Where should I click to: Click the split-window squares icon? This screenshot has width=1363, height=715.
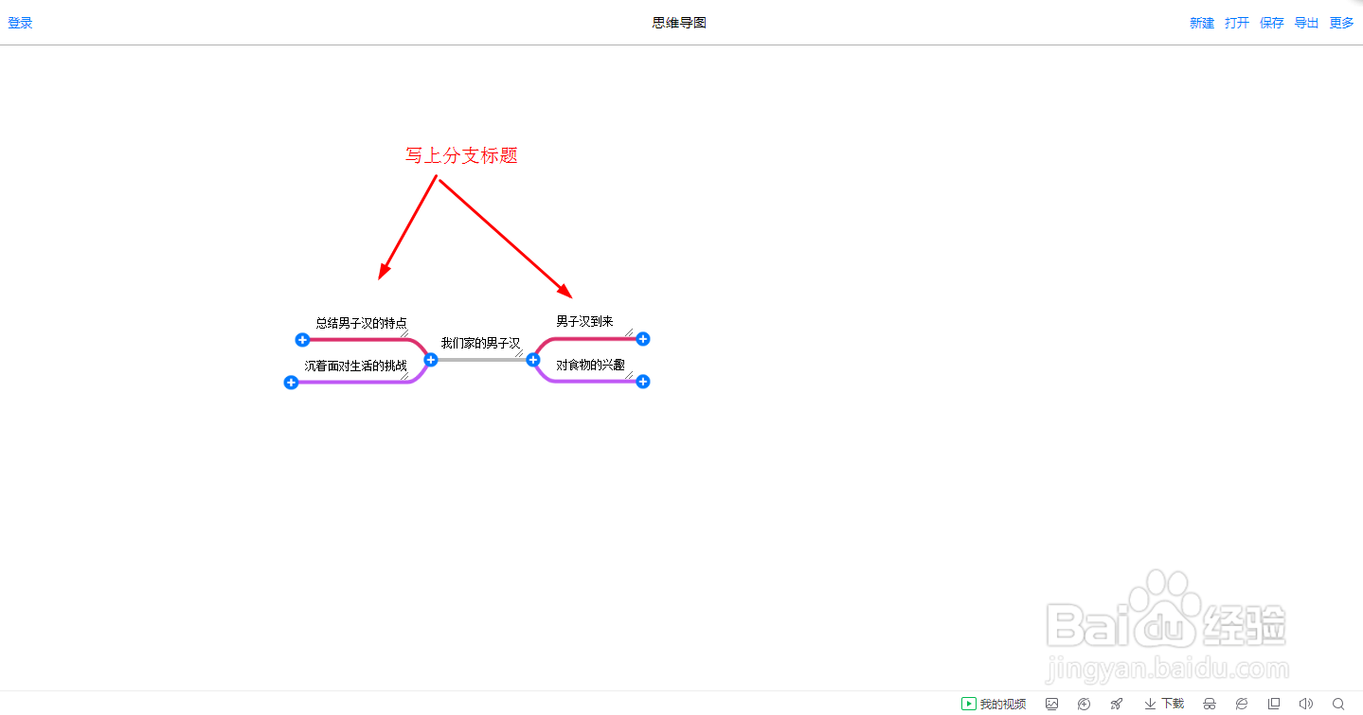tap(1274, 704)
